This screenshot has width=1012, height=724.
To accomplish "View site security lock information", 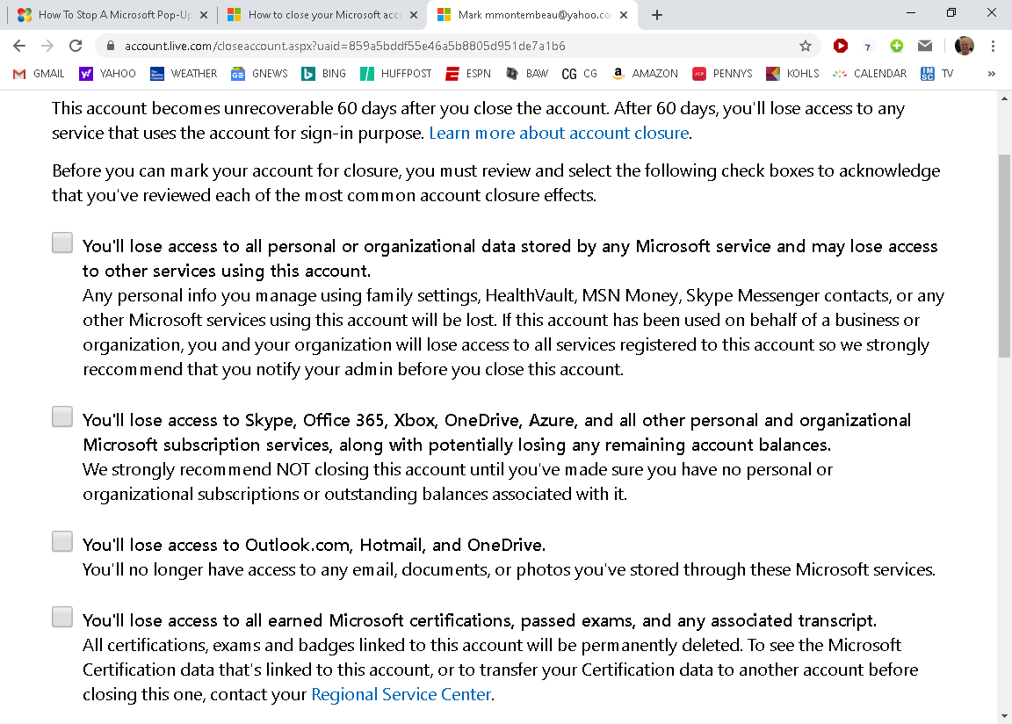I will click(111, 46).
